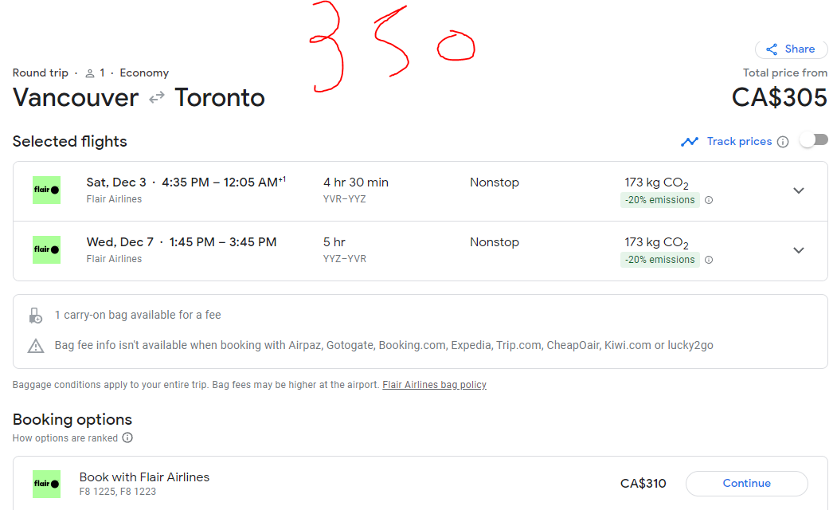Expand the Sat, Dec 3 flight details
Image resolution: width=833 pixels, height=510 pixels.
coord(799,190)
